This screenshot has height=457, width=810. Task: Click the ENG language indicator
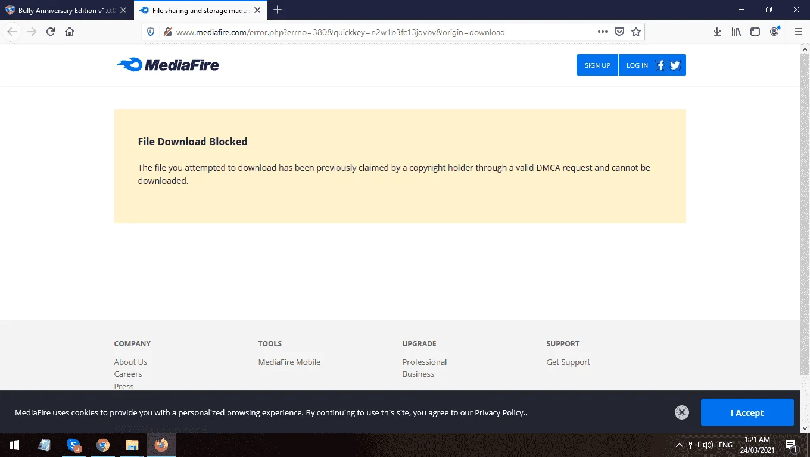pyautogui.click(x=725, y=445)
